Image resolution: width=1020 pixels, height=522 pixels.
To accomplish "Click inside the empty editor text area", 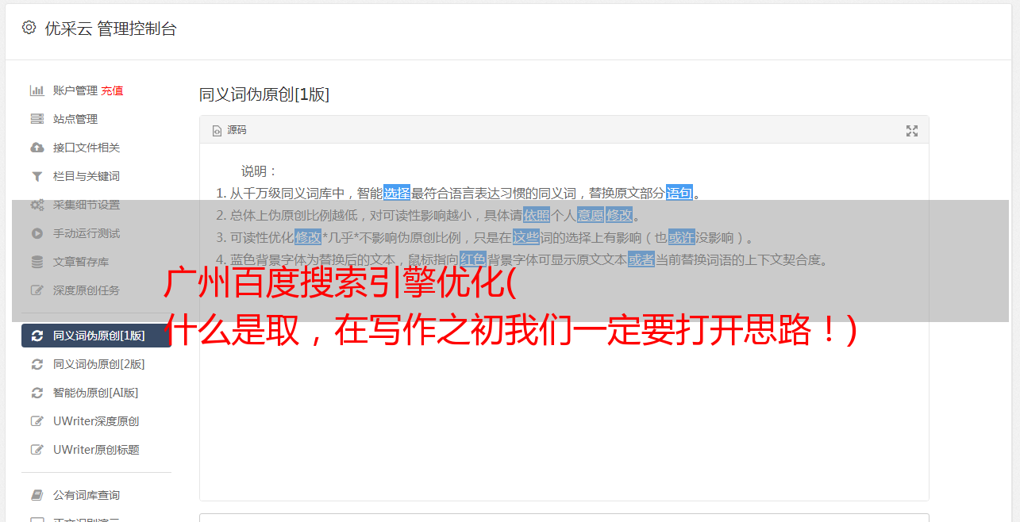I will (564, 413).
